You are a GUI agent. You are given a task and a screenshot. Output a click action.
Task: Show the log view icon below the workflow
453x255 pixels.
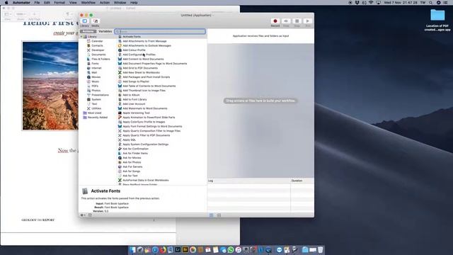click(x=211, y=215)
